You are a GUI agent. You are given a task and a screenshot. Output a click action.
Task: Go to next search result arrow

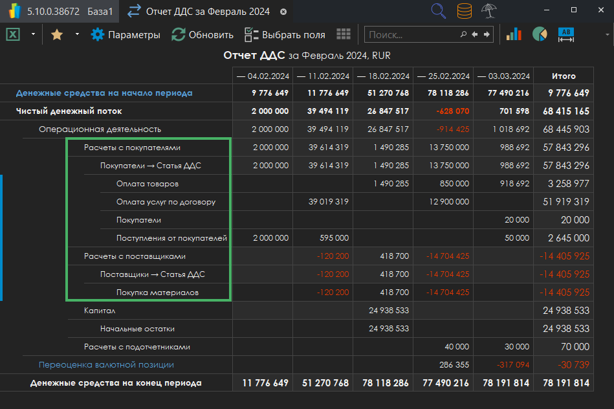pos(487,35)
